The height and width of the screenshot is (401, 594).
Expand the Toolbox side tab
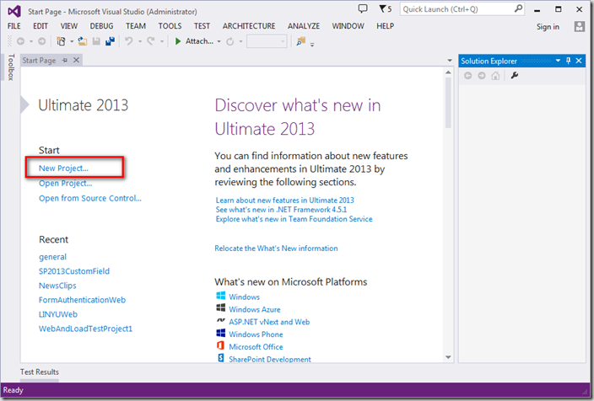[x=11, y=67]
